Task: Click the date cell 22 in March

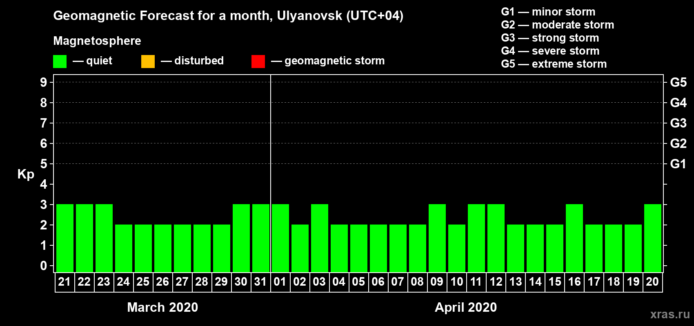Action: (x=85, y=282)
